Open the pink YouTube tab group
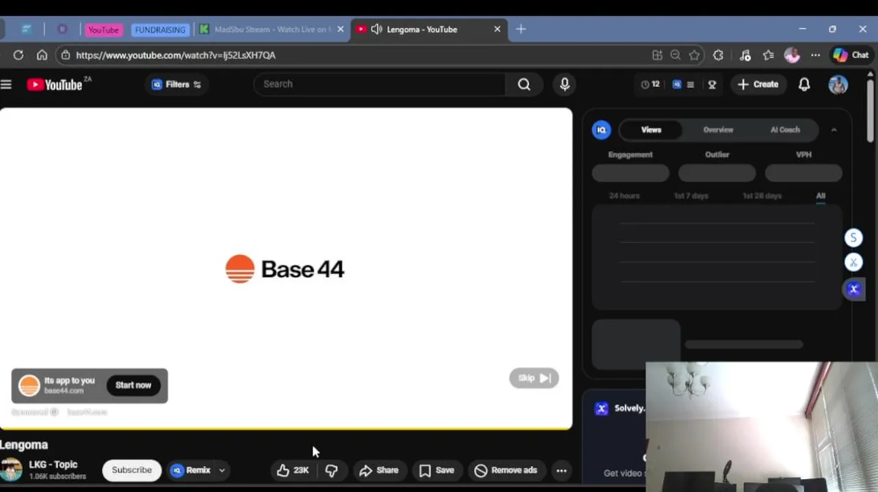Viewport: 878px width, 492px height. pos(103,30)
